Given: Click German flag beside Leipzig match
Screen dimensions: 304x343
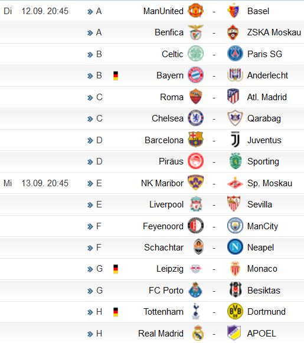Looking at the screenshot, I should pos(116,269).
